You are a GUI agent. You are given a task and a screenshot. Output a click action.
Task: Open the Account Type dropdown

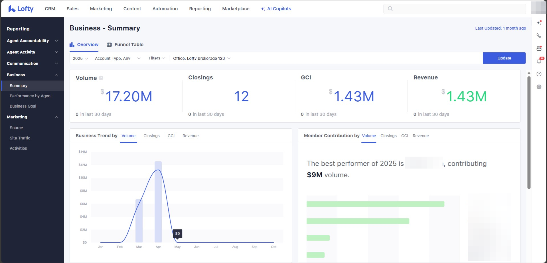tap(117, 58)
